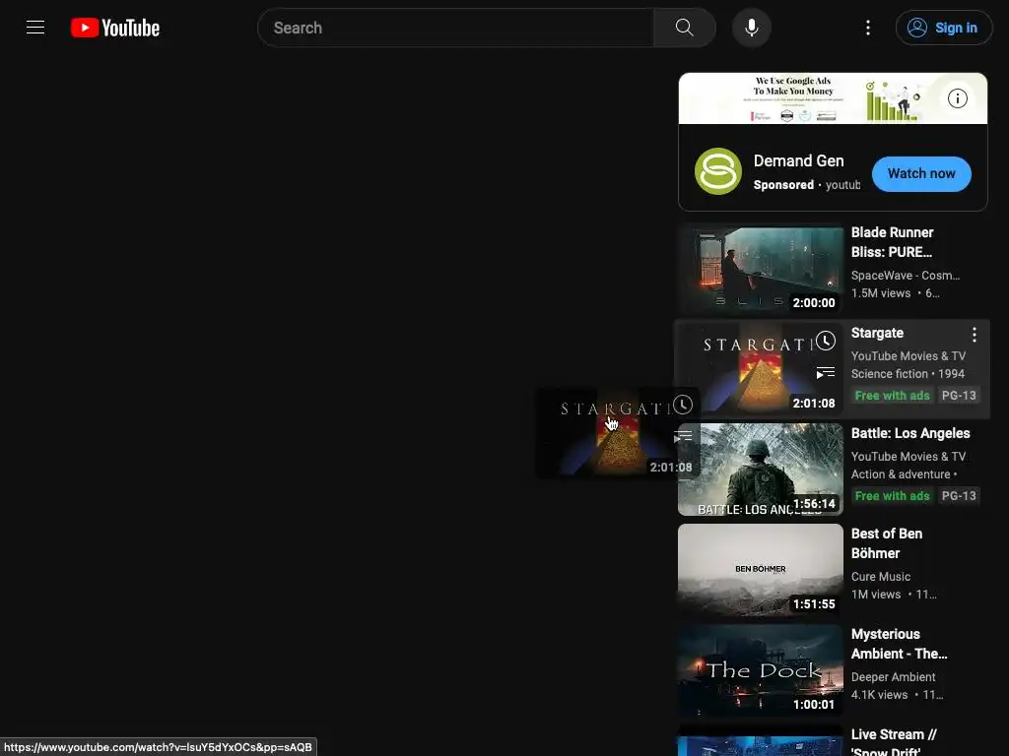Start voice search with microphone icon

751,28
